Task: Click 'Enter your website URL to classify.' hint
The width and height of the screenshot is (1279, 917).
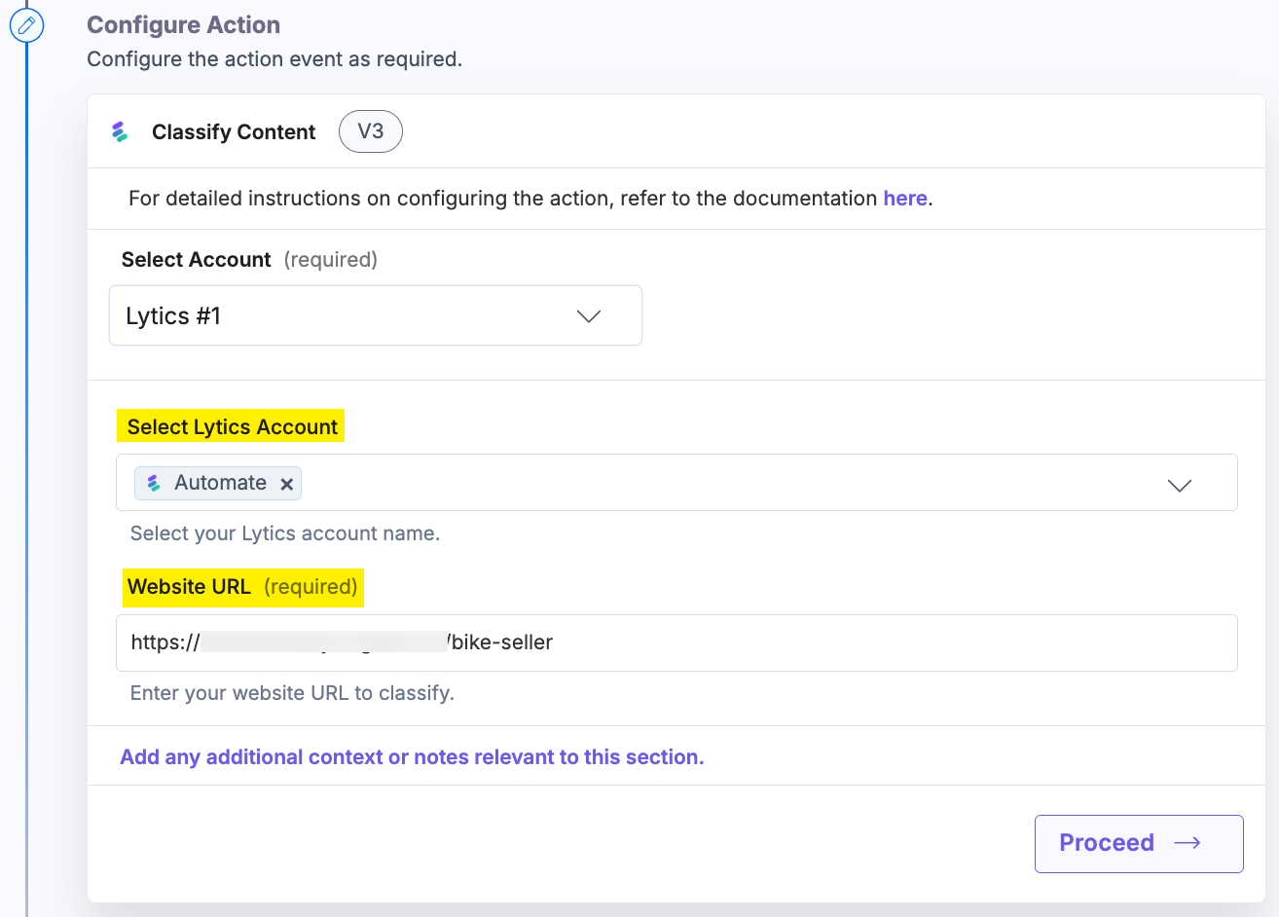Action: pos(292,693)
